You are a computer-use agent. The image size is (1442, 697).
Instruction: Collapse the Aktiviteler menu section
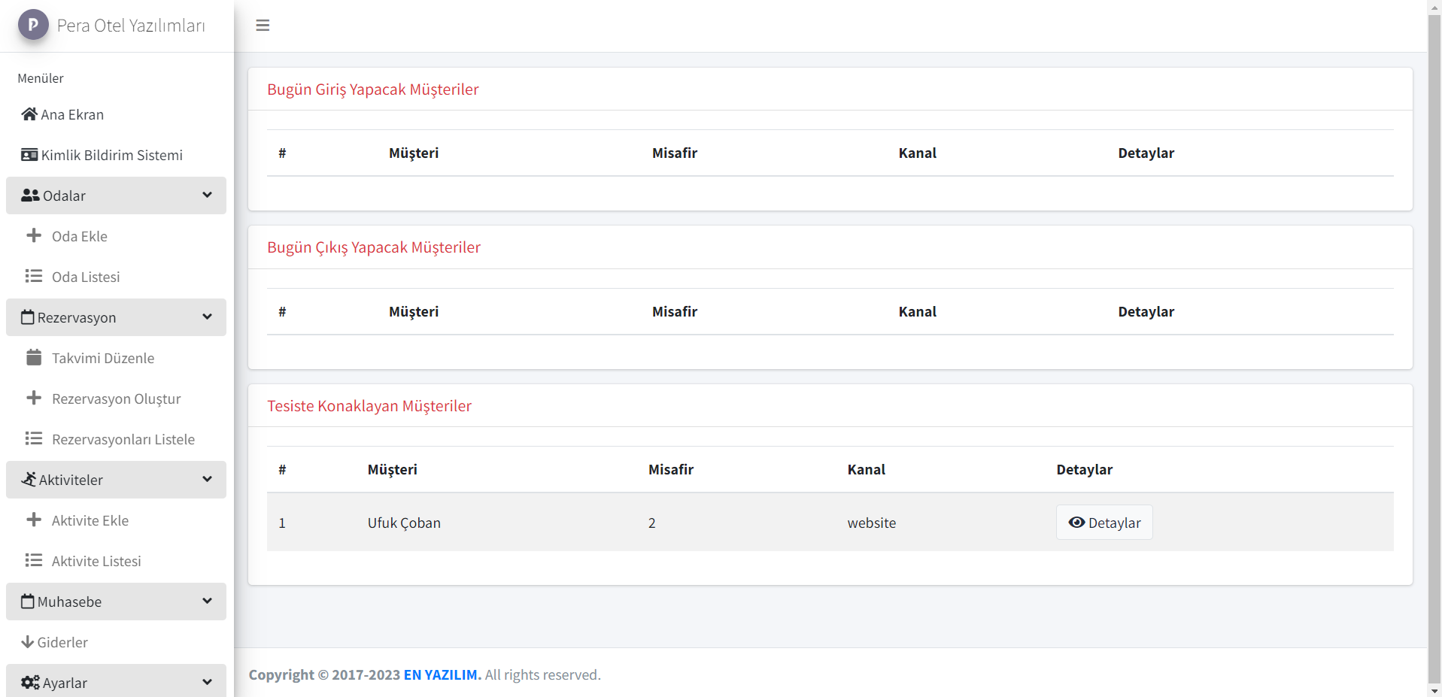click(116, 480)
